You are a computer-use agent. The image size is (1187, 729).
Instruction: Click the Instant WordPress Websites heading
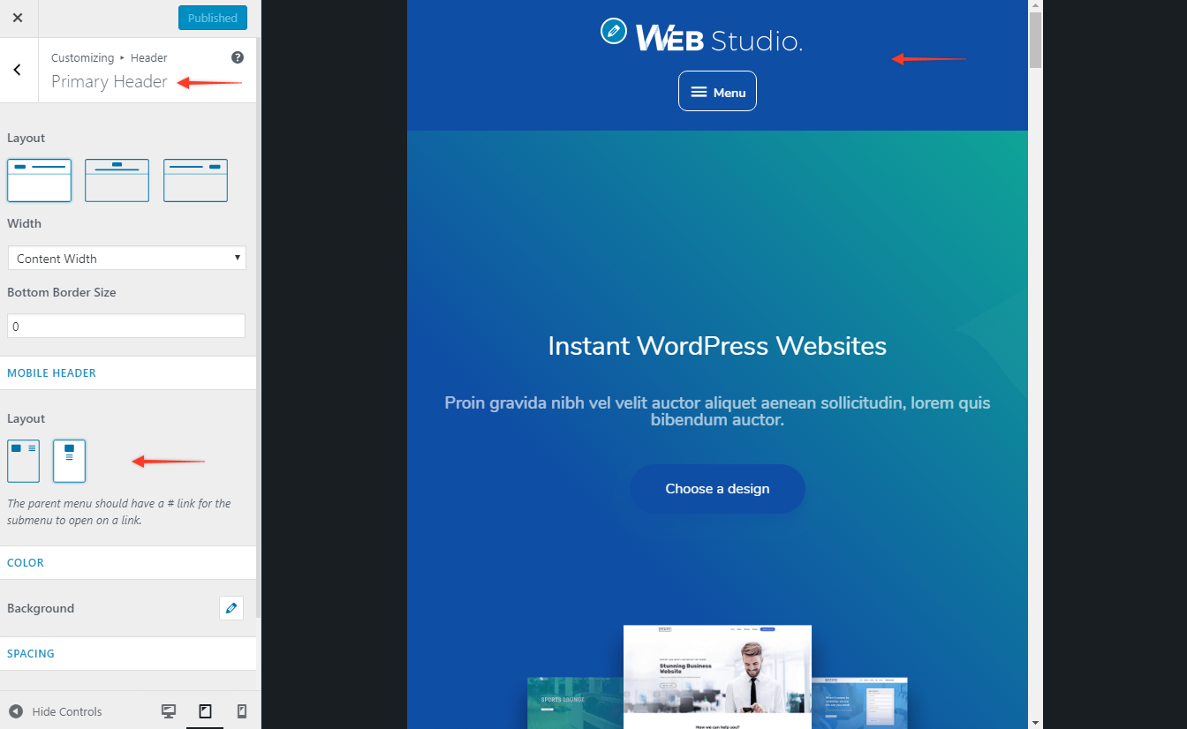(717, 345)
